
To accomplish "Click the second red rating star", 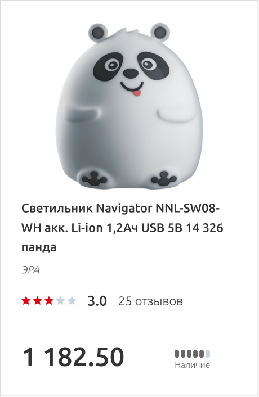I will click(38, 301).
